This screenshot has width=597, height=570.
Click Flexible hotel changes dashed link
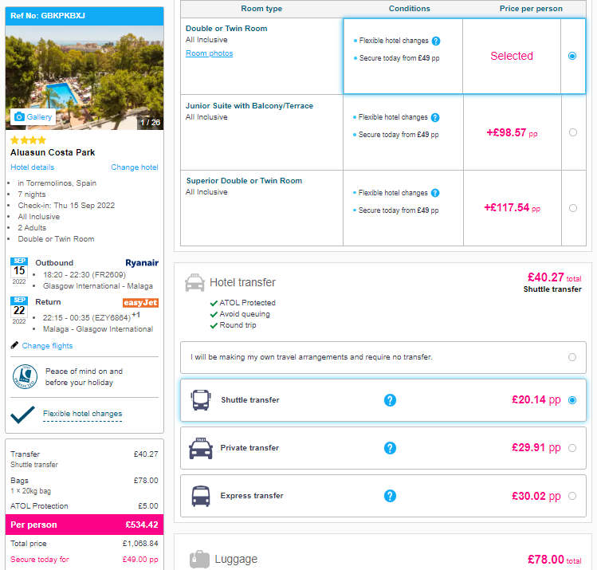pos(83,414)
